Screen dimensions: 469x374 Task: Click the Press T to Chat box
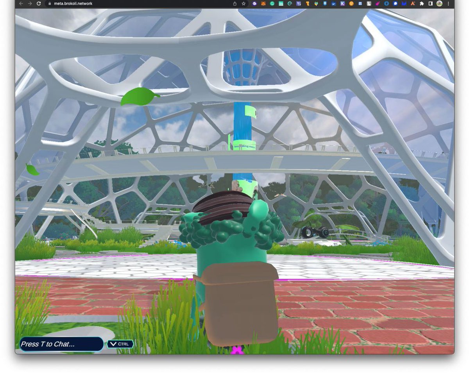tap(61, 344)
